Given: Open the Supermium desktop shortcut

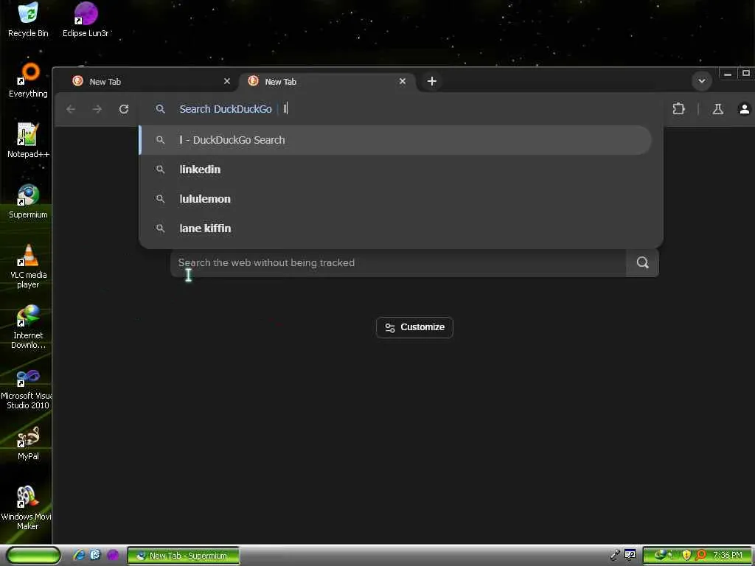Looking at the screenshot, I should pyautogui.click(x=28, y=200).
